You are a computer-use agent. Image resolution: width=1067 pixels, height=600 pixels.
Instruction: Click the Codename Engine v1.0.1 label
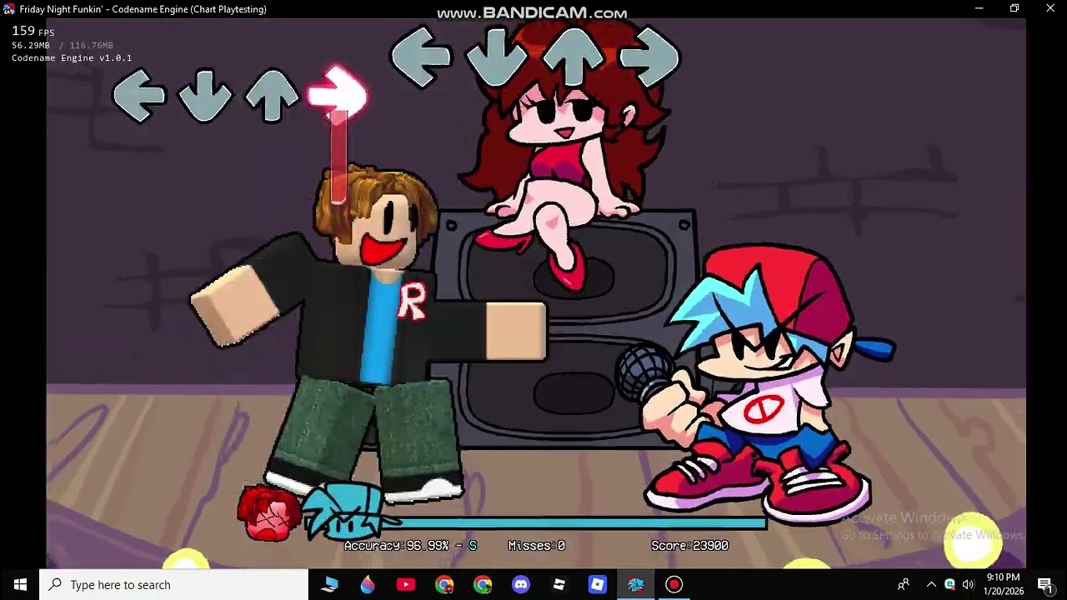72,58
